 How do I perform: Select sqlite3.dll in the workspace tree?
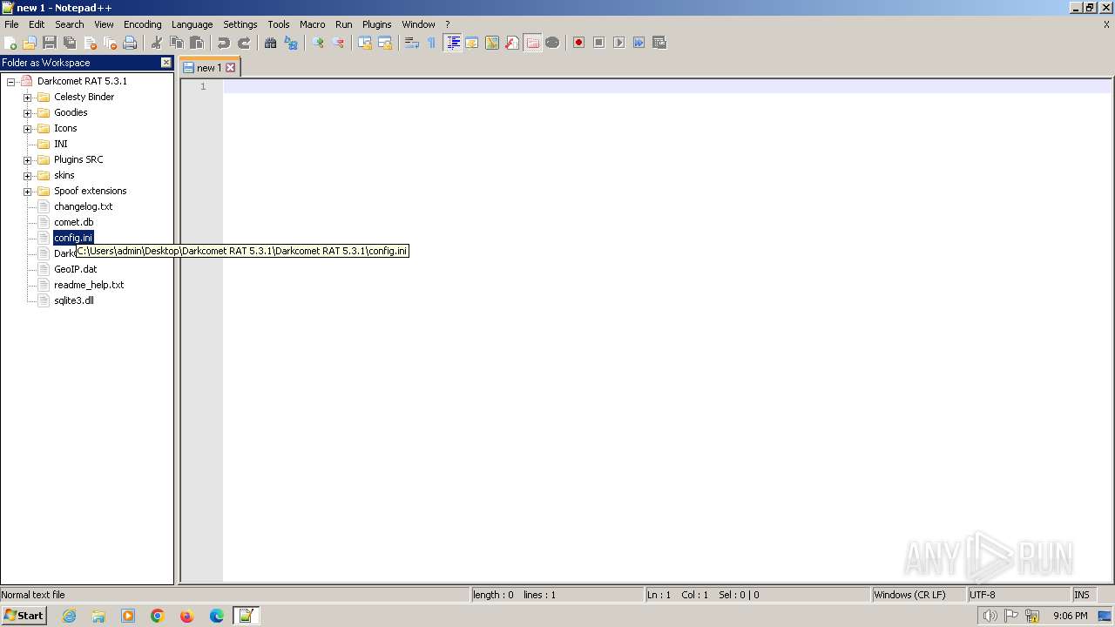pyautogui.click(x=73, y=300)
